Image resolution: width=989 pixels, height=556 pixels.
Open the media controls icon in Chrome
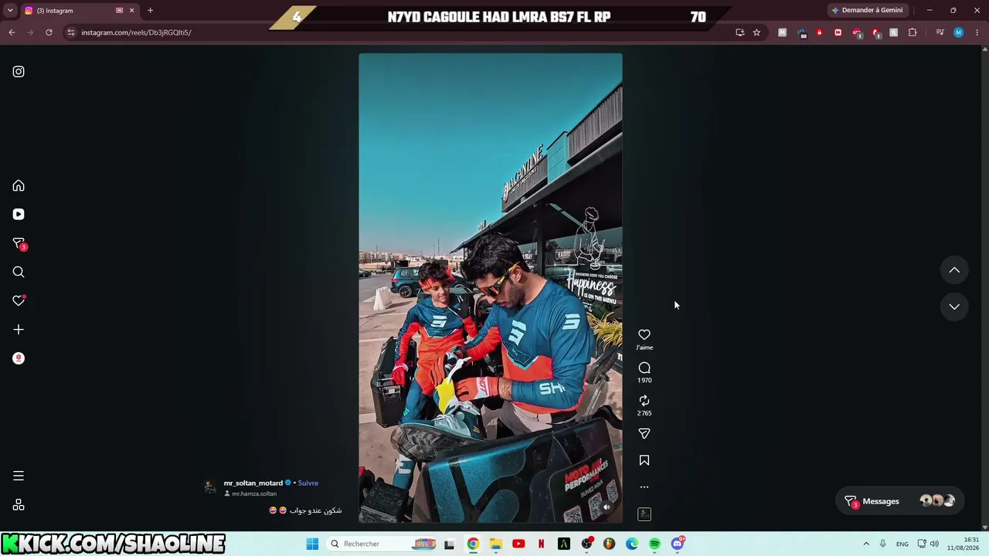click(x=940, y=32)
